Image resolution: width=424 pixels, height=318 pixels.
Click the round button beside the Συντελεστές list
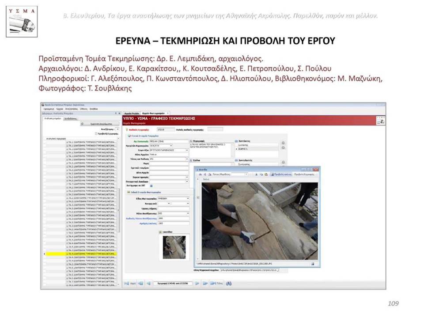[283, 162]
